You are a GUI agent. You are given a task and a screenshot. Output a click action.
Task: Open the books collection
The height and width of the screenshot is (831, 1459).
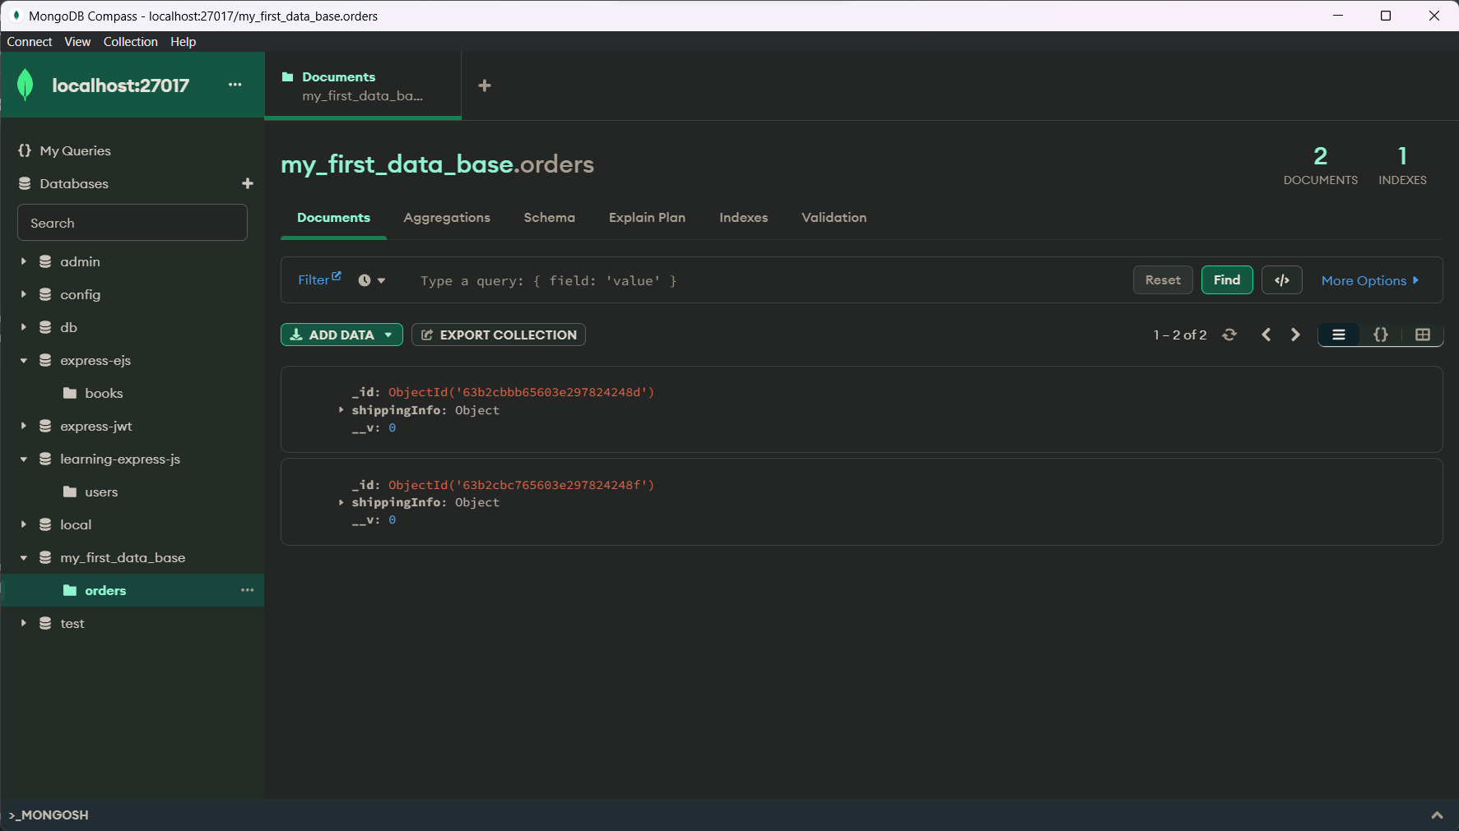click(104, 393)
